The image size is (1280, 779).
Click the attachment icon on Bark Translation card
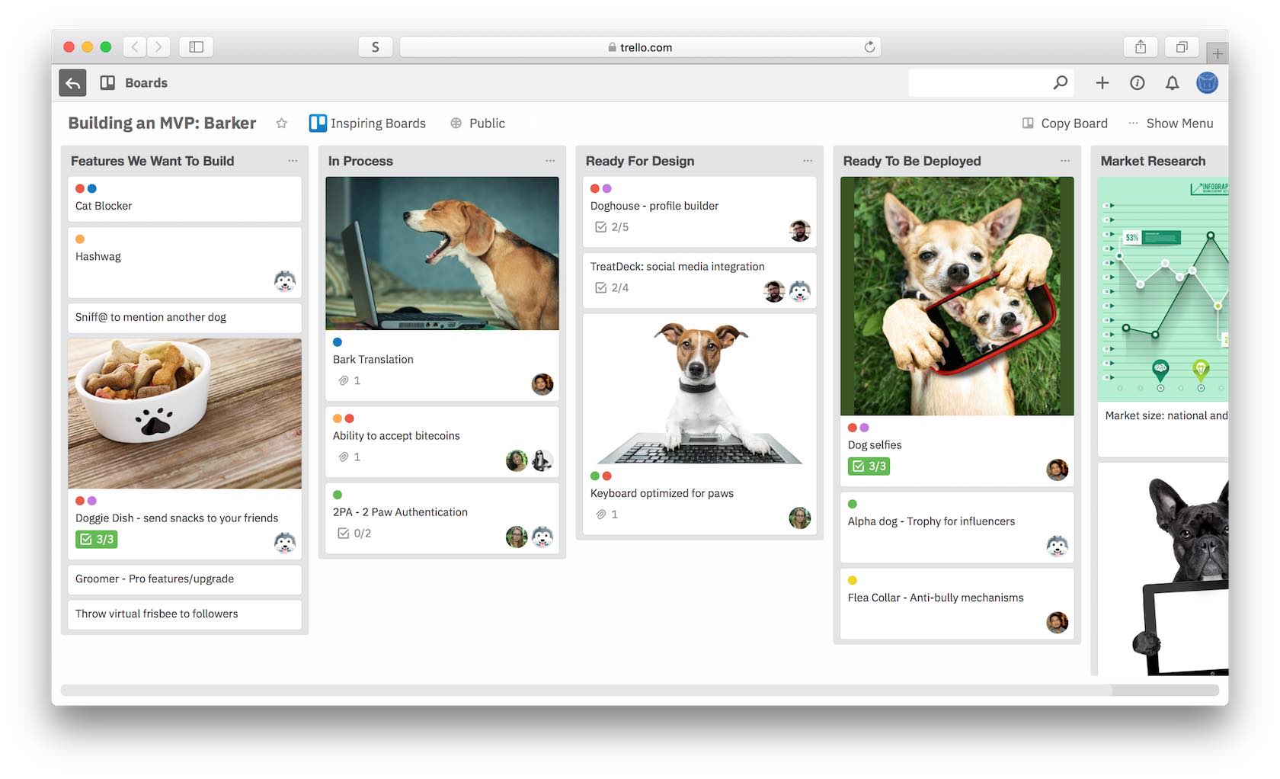click(x=344, y=380)
